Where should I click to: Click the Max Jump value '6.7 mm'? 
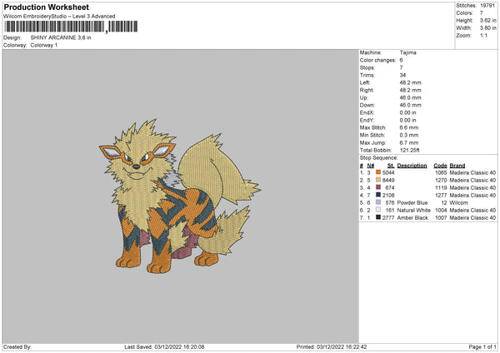tap(409, 143)
